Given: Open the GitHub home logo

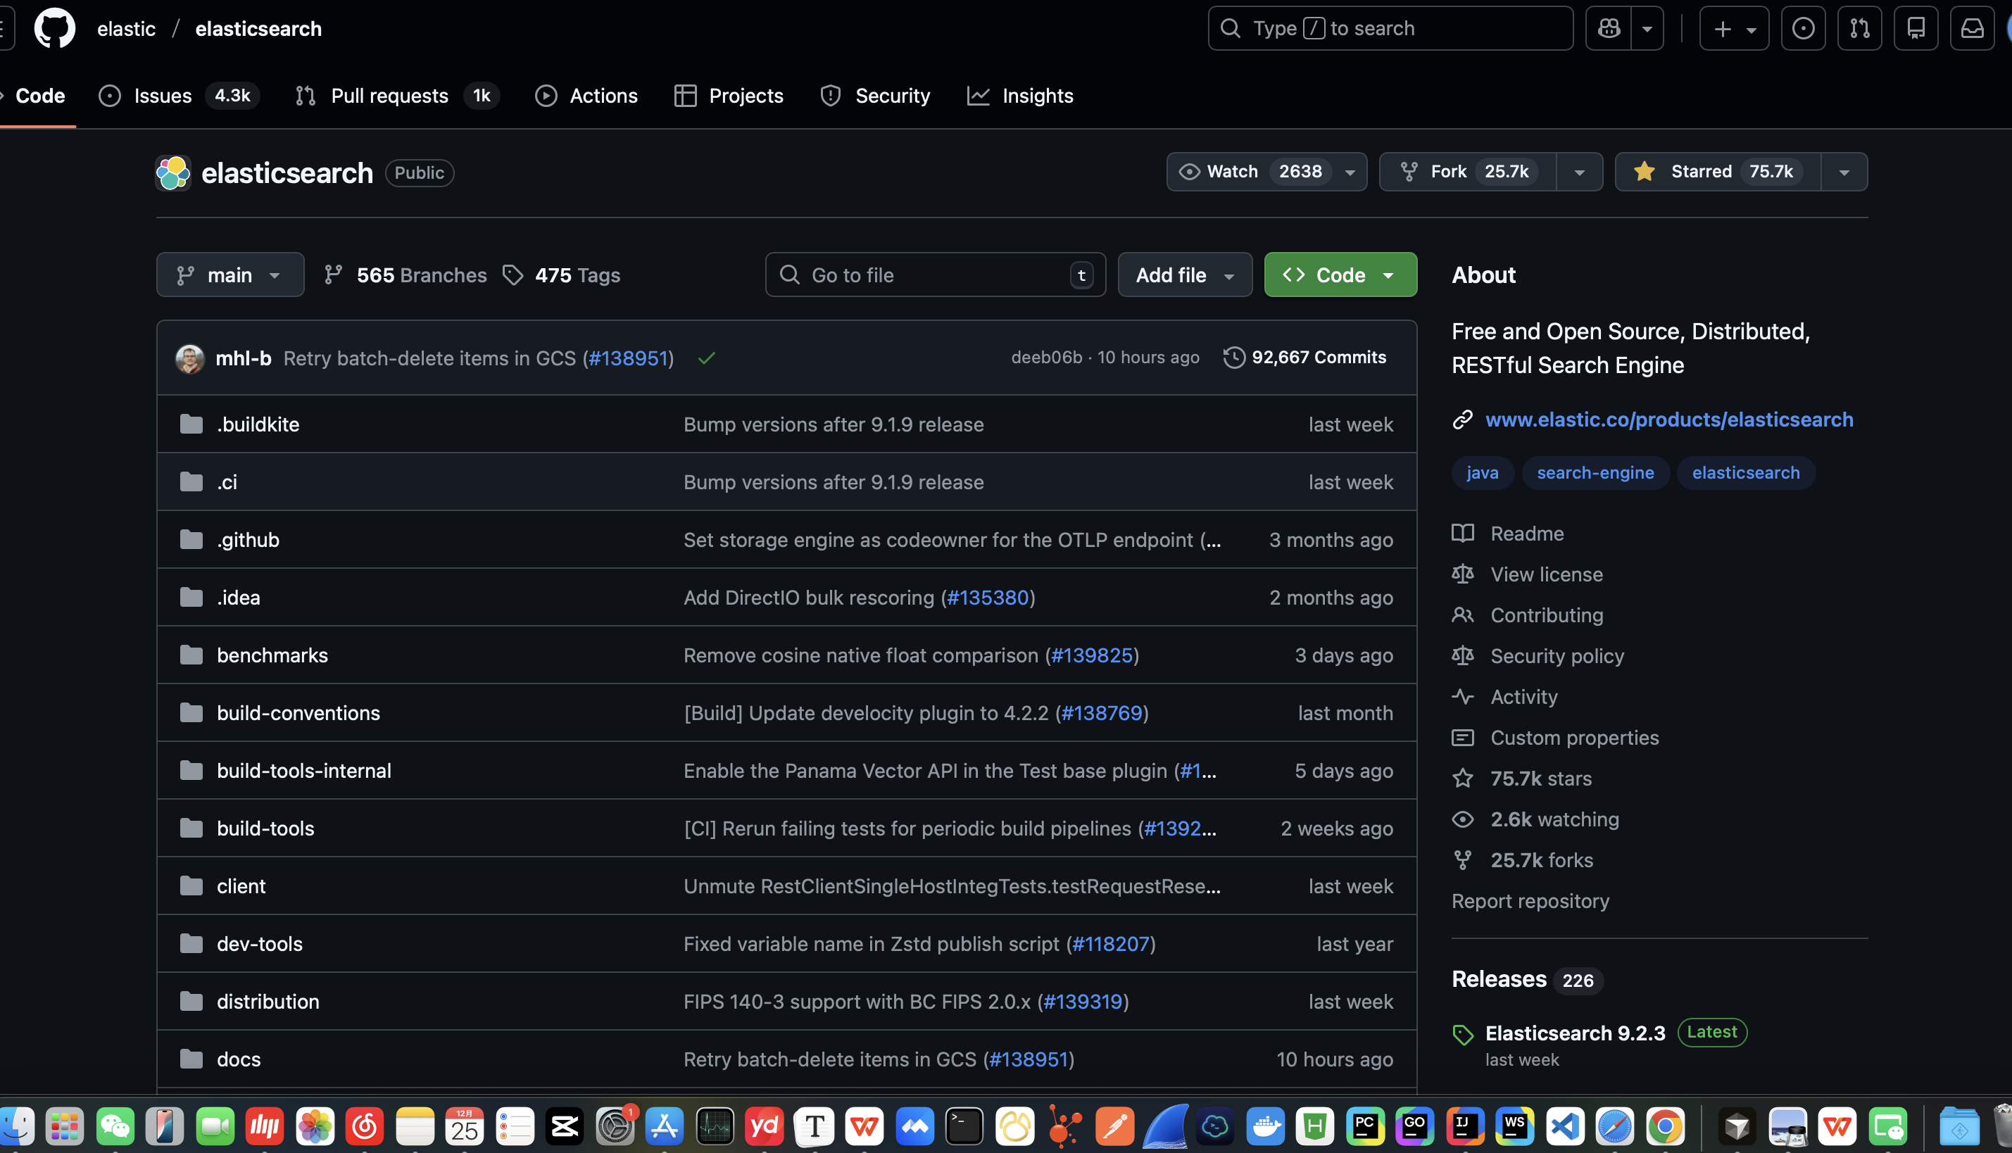Looking at the screenshot, I should point(55,28).
